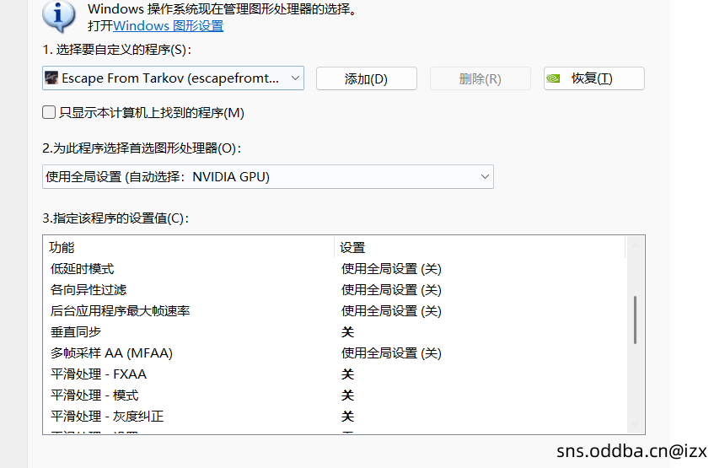This screenshot has width=714, height=468.
Task: Click the 垂直同步 关 setting value
Action: (347, 331)
